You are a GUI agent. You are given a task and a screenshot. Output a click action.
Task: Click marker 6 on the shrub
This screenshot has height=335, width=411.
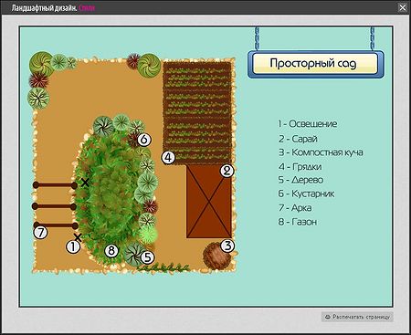[x=144, y=140]
